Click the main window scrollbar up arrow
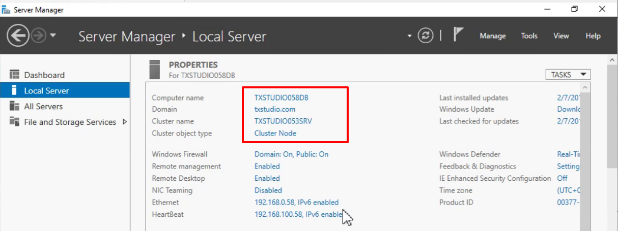Image resolution: width=618 pixels, height=231 pixels. coord(613,60)
